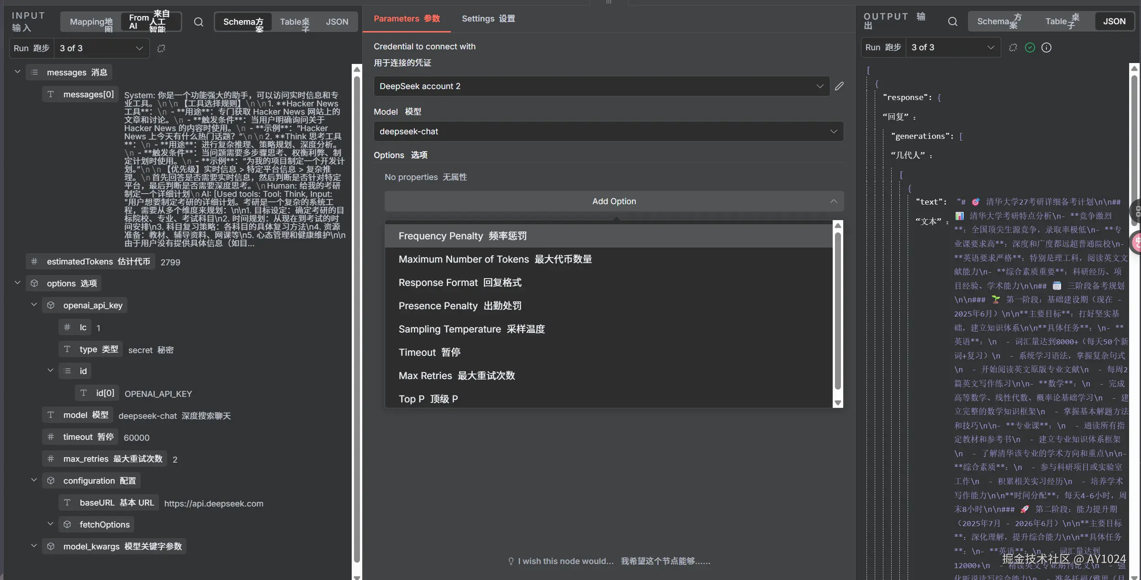Click the edit credential pencil icon

point(839,86)
